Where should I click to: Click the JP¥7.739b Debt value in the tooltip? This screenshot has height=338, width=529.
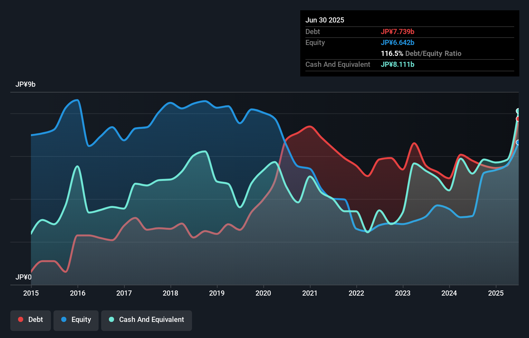(398, 31)
